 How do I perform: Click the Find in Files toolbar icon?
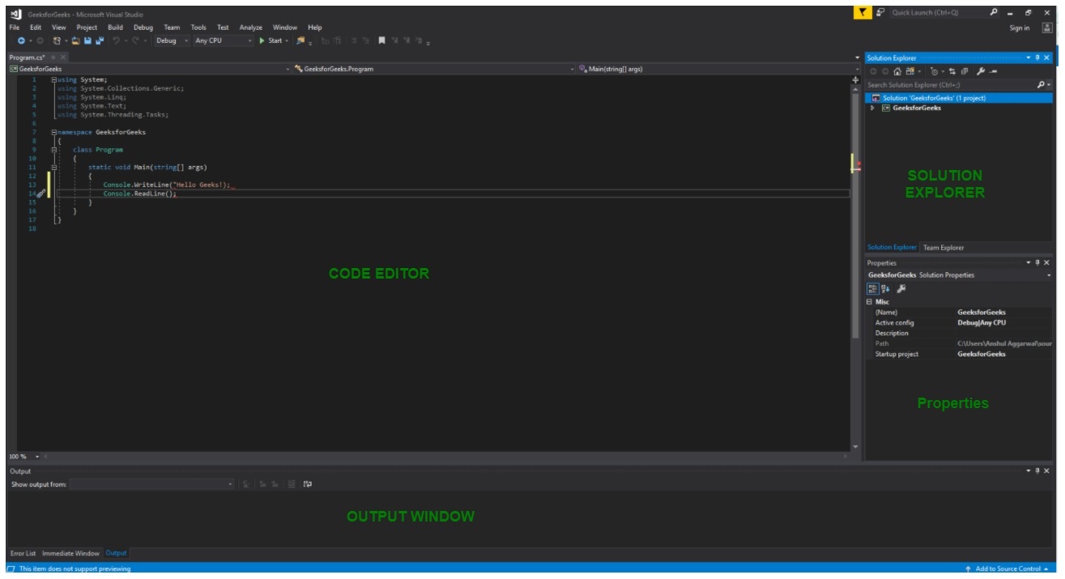(x=300, y=40)
